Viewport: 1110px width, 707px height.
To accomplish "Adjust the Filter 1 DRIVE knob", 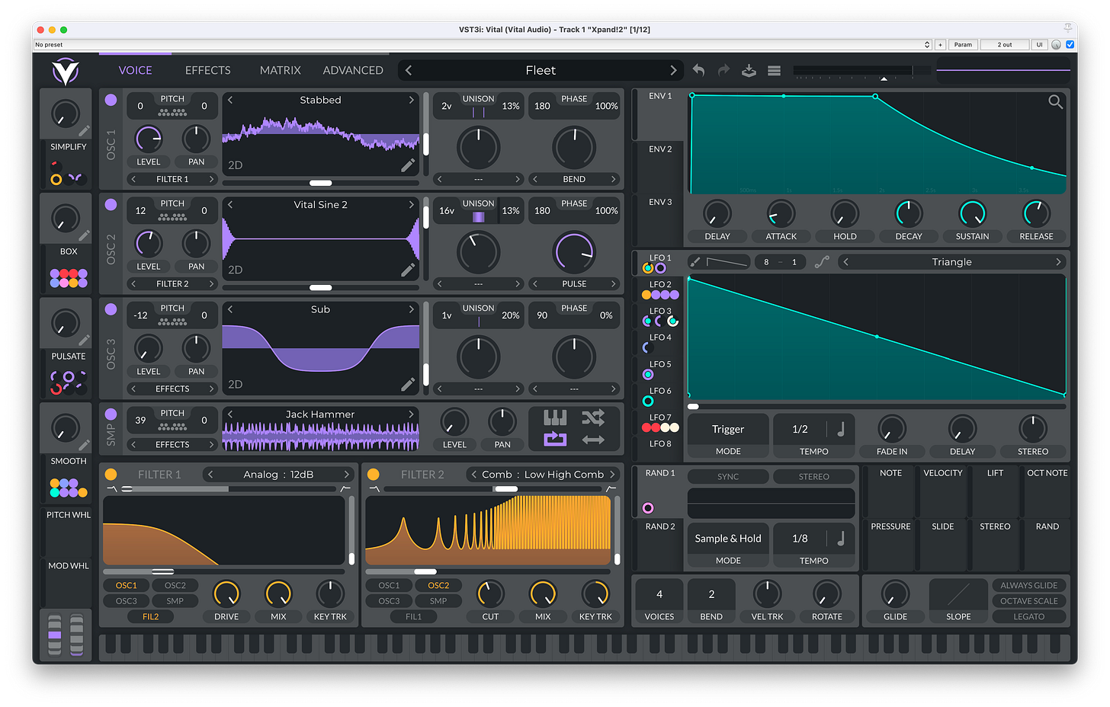I will click(226, 593).
